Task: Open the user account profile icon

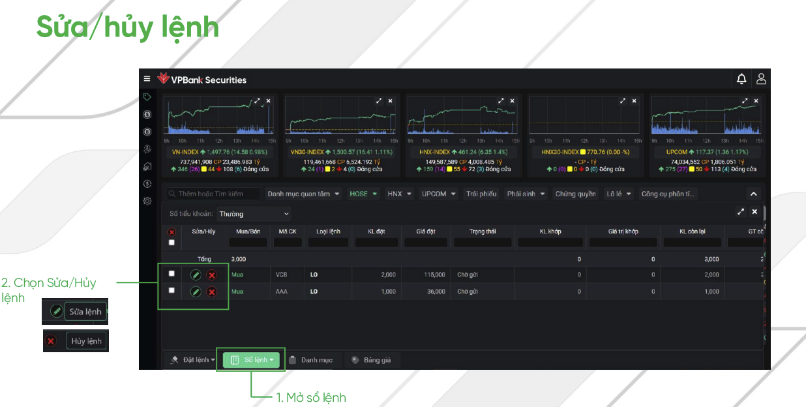Action: (761, 79)
